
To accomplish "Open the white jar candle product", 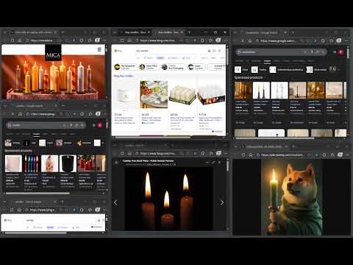I will 125,95.
